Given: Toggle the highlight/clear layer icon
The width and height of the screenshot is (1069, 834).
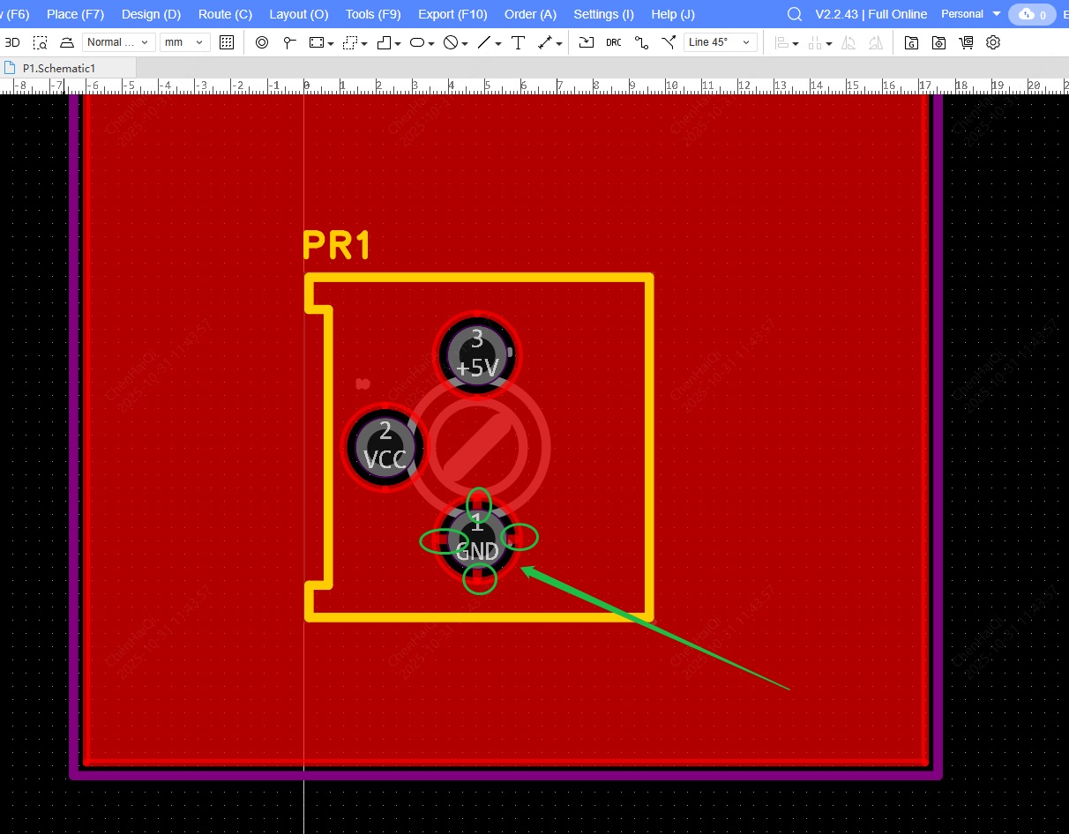Looking at the screenshot, I should click(x=67, y=42).
